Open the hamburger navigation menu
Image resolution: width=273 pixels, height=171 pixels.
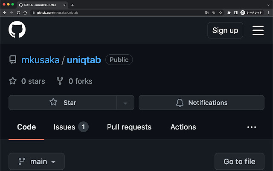[258, 30]
